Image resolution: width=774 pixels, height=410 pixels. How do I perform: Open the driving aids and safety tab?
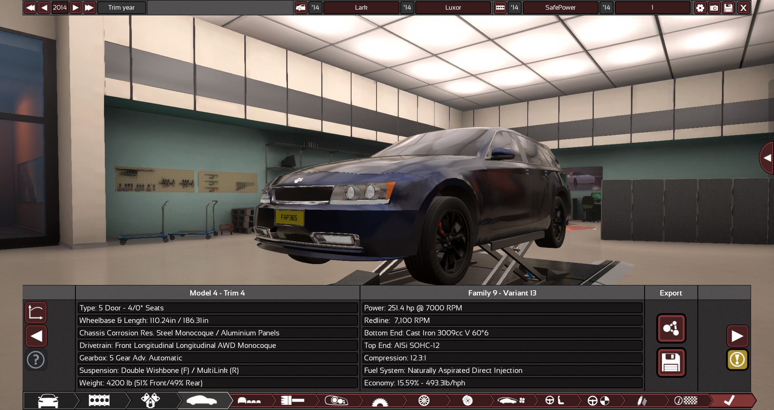click(x=598, y=401)
